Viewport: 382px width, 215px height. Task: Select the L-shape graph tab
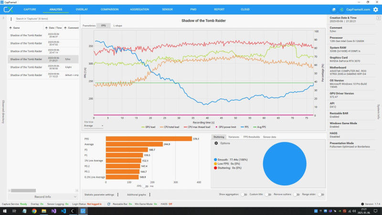tap(117, 26)
